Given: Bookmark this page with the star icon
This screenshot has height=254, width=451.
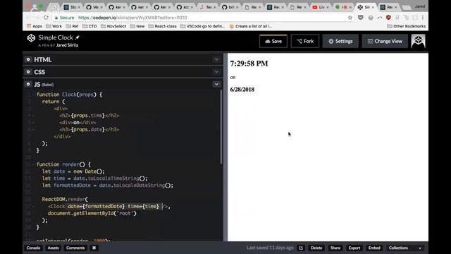Looking at the screenshot, I should [350, 18].
